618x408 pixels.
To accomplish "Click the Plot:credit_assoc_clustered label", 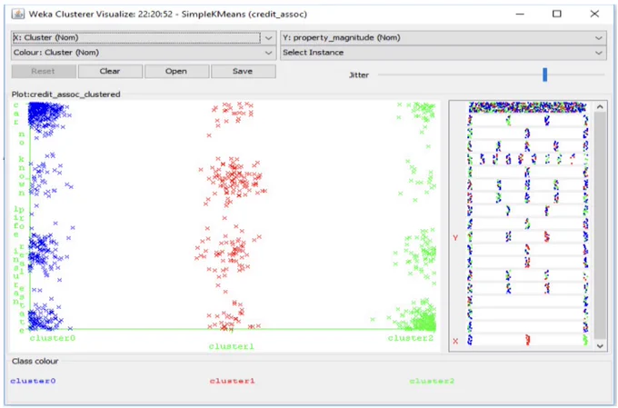I will pos(65,95).
